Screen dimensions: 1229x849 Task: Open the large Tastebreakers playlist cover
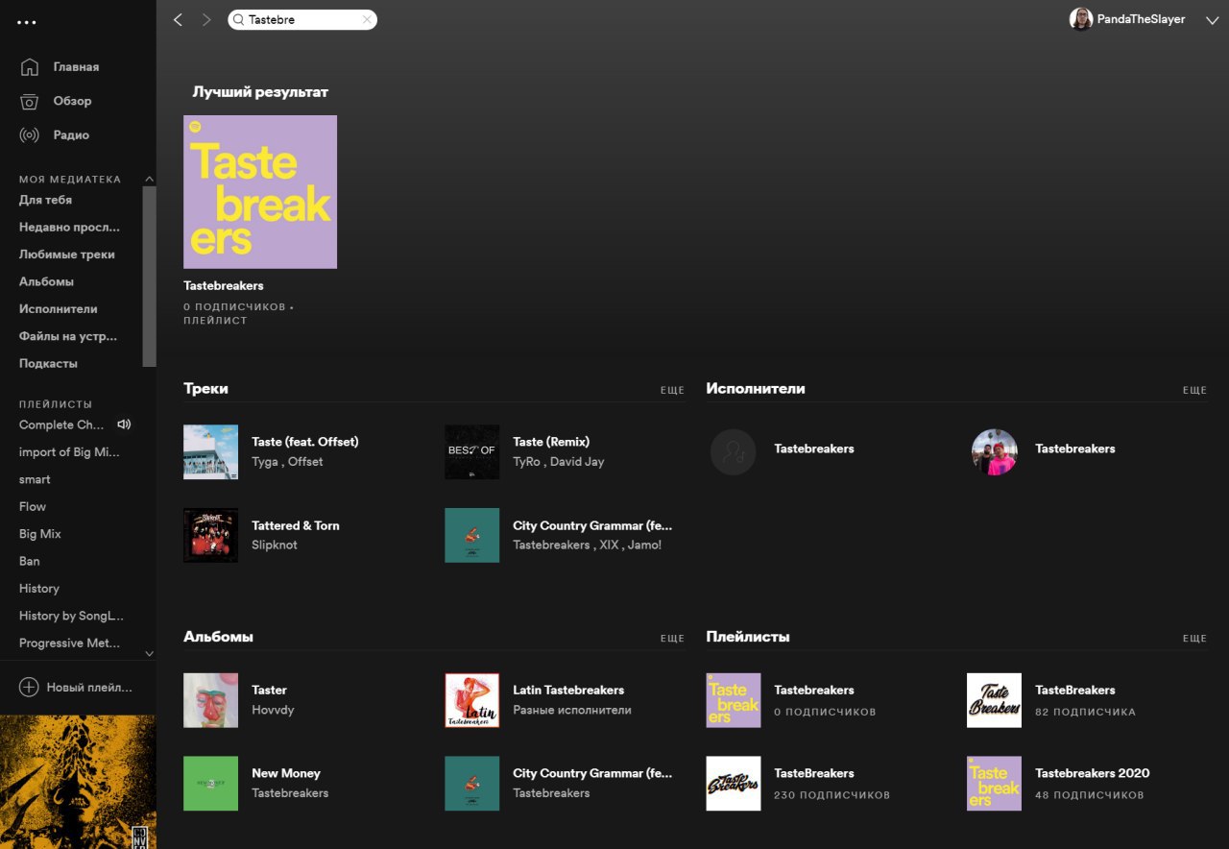(260, 192)
